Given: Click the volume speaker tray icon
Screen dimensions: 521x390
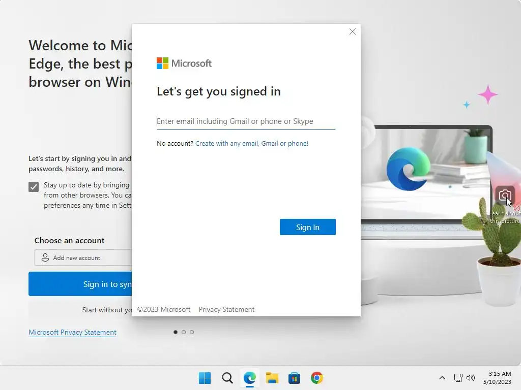Looking at the screenshot, I should coord(471,378).
